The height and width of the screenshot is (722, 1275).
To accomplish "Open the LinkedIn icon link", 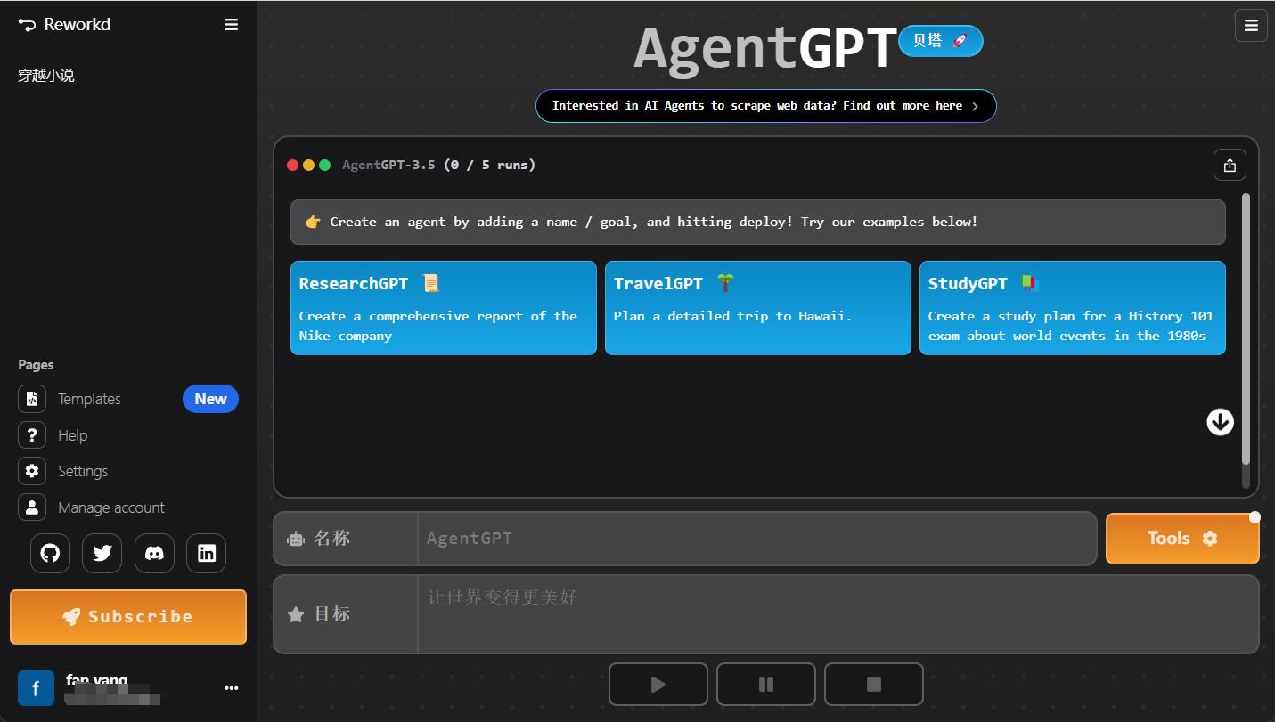I will (x=207, y=553).
